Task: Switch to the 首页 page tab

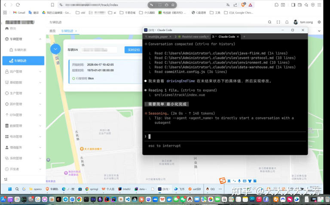Action: click(52, 31)
